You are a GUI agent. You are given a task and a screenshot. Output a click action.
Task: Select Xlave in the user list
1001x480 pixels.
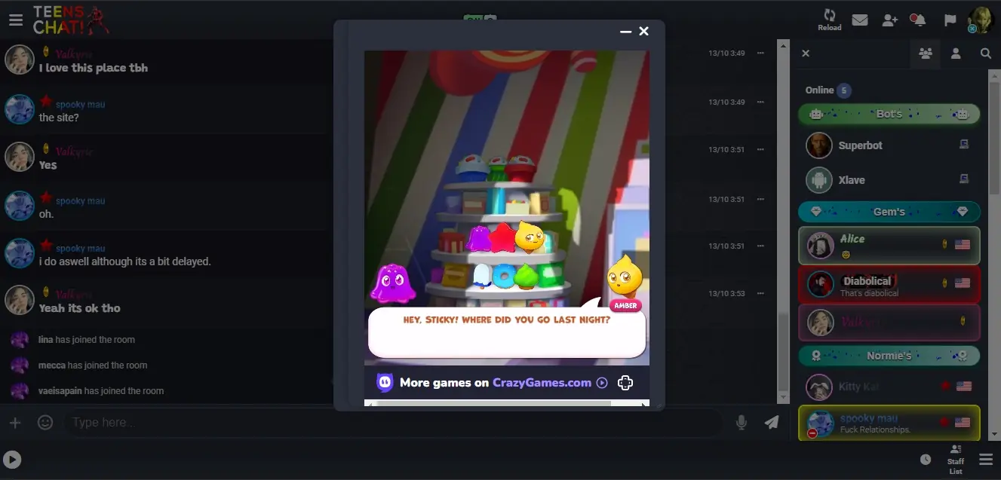pos(889,180)
